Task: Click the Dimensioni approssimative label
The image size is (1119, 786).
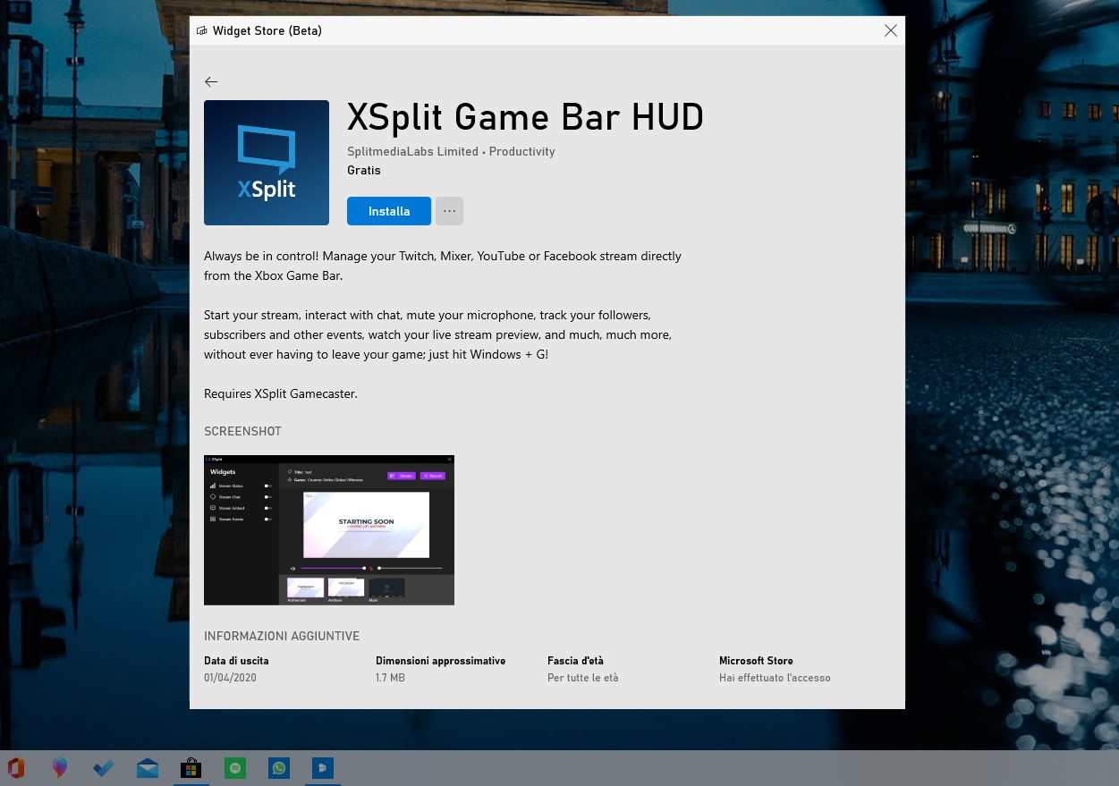Action: (441, 661)
